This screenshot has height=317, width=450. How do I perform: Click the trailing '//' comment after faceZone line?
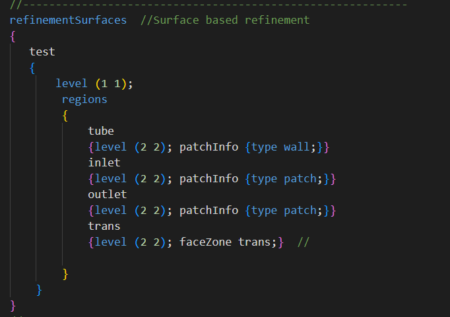coord(303,242)
